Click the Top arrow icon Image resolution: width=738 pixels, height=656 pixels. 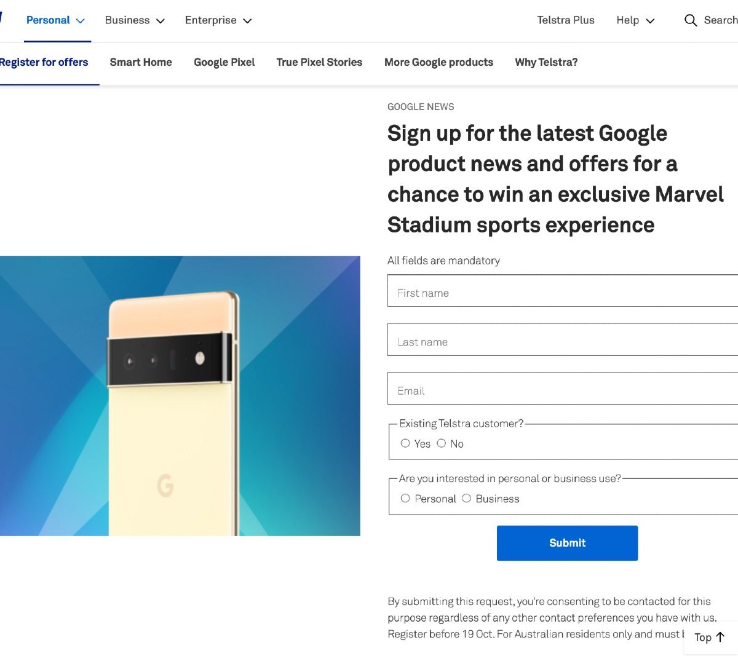click(720, 637)
